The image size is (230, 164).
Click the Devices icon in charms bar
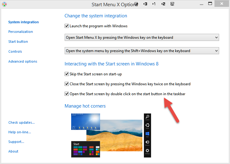pos(147,142)
